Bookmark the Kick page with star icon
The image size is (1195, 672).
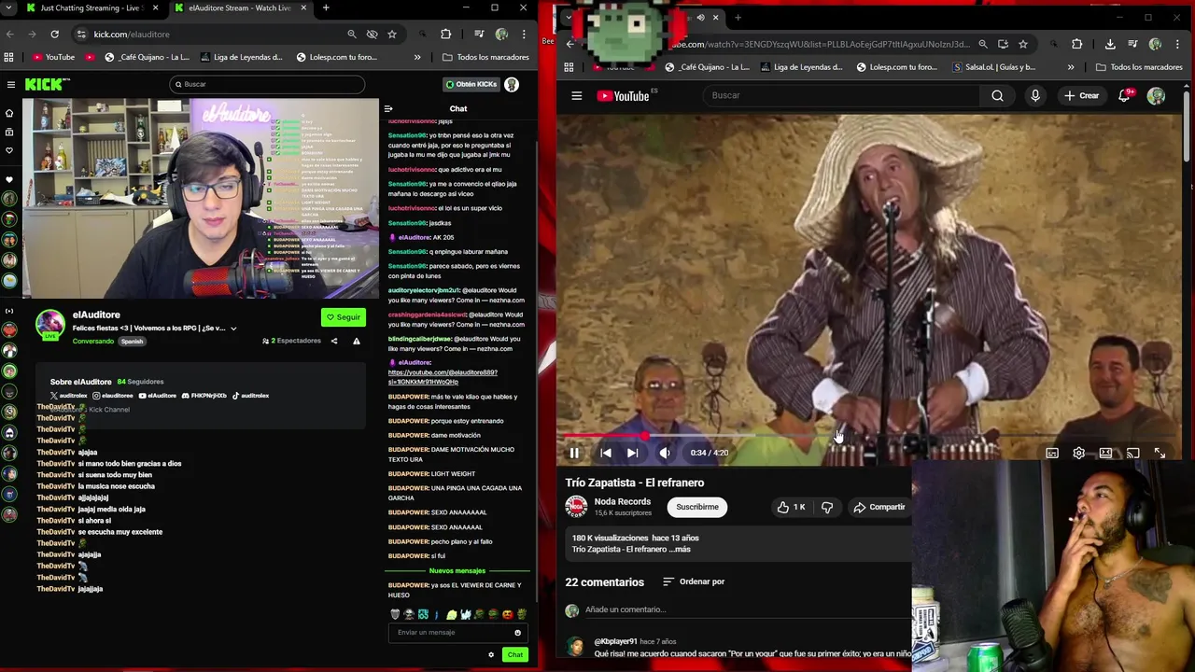[392, 34]
